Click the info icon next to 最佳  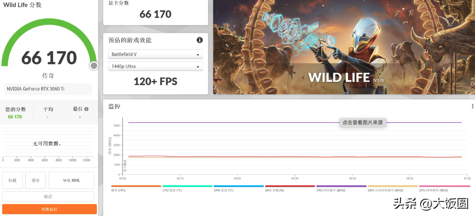[x=86, y=109]
